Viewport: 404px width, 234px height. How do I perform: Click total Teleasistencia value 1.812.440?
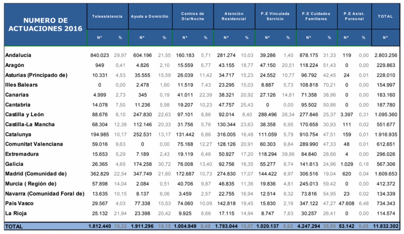pyautogui.click(x=100, y=227)
